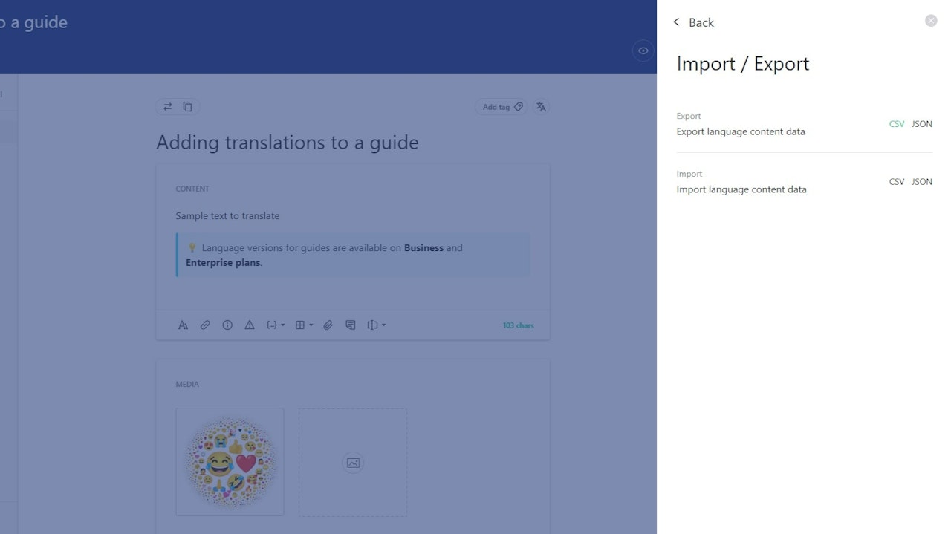
Task: Select the text formatting icon in the toolbar
Action: (184, 325)
